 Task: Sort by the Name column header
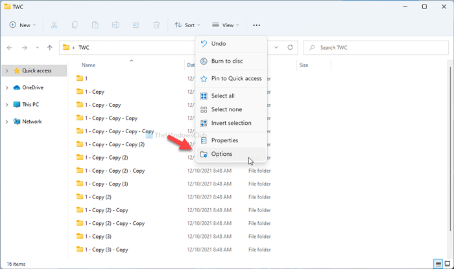pos(88,65)
